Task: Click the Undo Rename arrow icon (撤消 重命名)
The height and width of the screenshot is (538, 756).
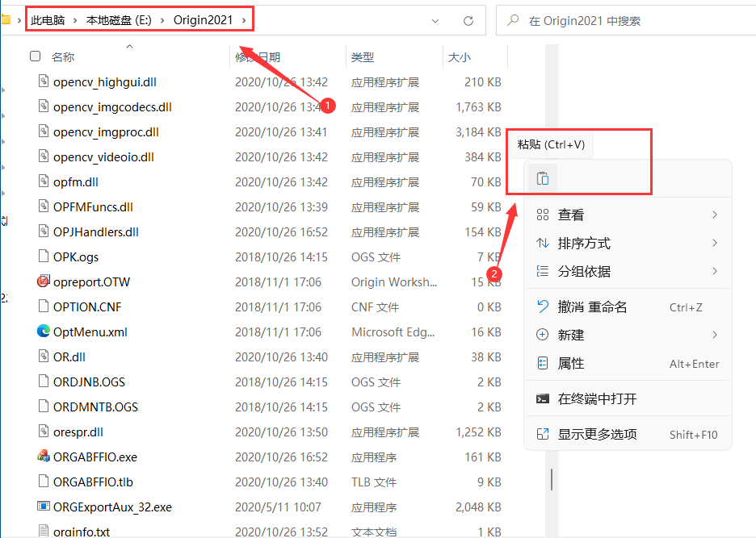Action: click(543, 307)
